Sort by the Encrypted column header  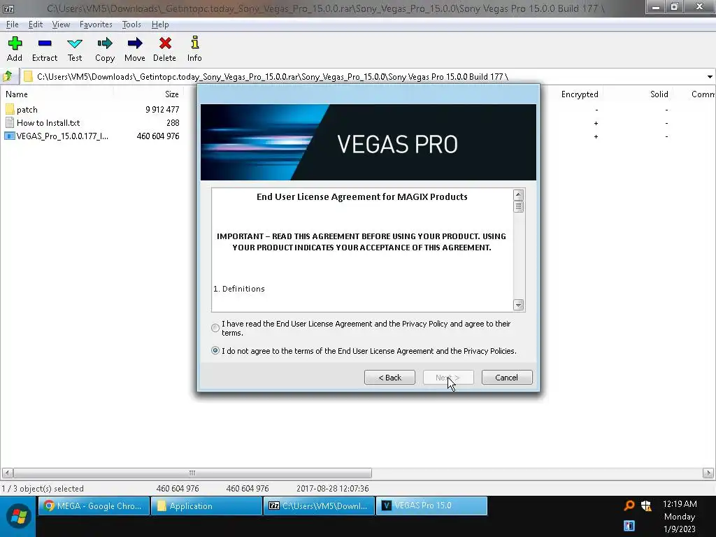[x=580, y=94]
